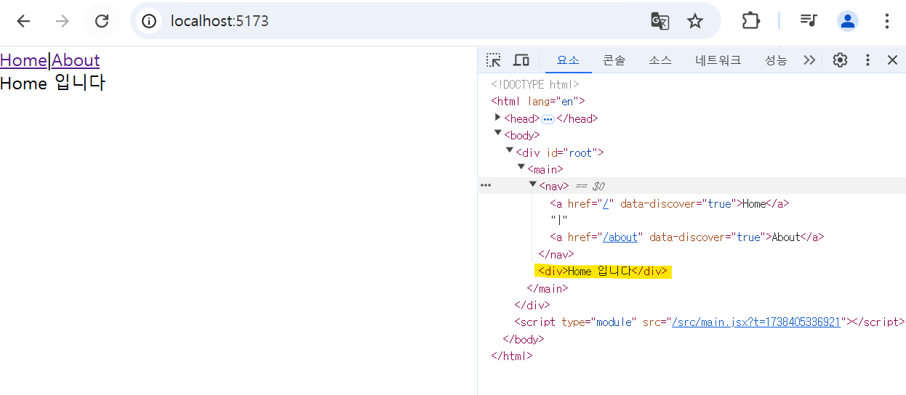Switch to the 요소 (Elements) tab
906x395 pixels.
pos(568,60)
